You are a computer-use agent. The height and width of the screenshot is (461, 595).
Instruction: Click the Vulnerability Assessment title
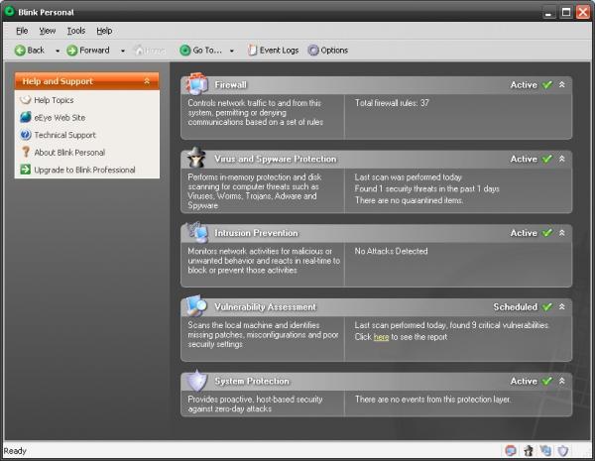(265, 307)
